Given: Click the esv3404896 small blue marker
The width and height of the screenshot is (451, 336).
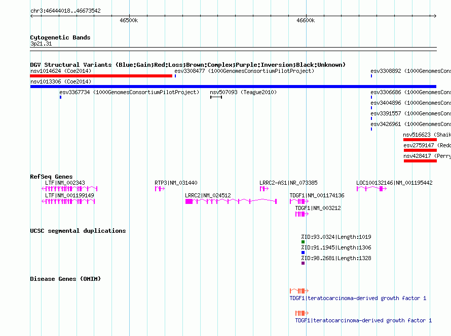Looking at the screenshot, I should [x=371, y=108].
